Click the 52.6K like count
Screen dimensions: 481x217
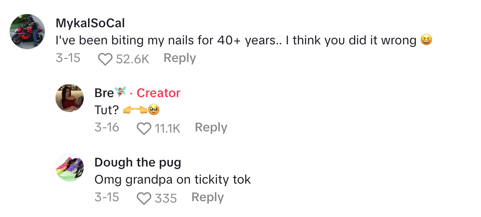coord(133,58)
